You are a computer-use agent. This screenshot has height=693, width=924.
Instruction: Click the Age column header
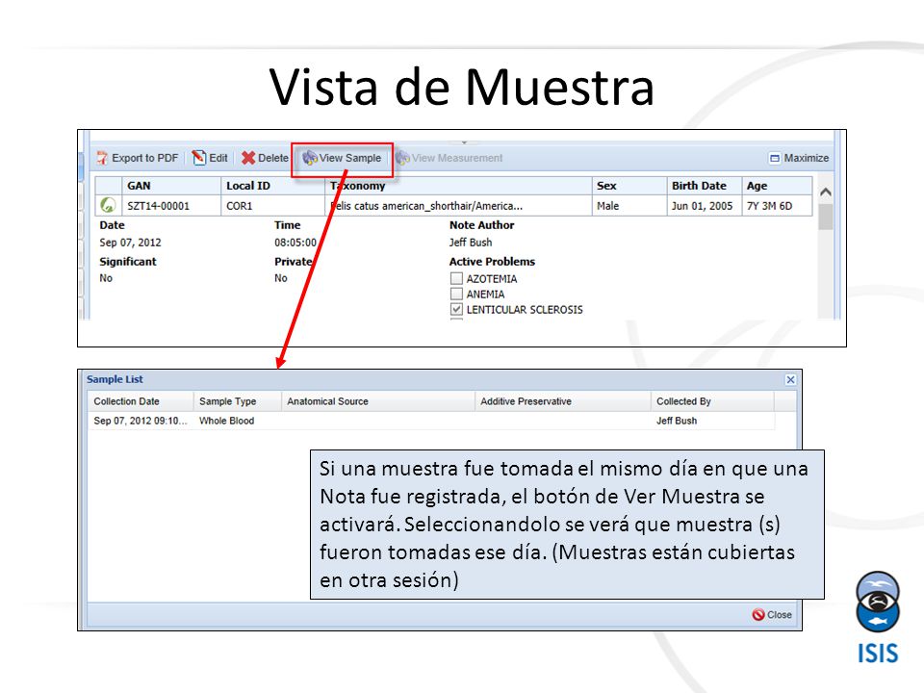[x=777, y=186]
